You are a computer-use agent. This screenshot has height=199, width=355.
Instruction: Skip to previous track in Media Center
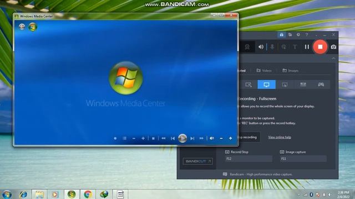tap(173, 138)
